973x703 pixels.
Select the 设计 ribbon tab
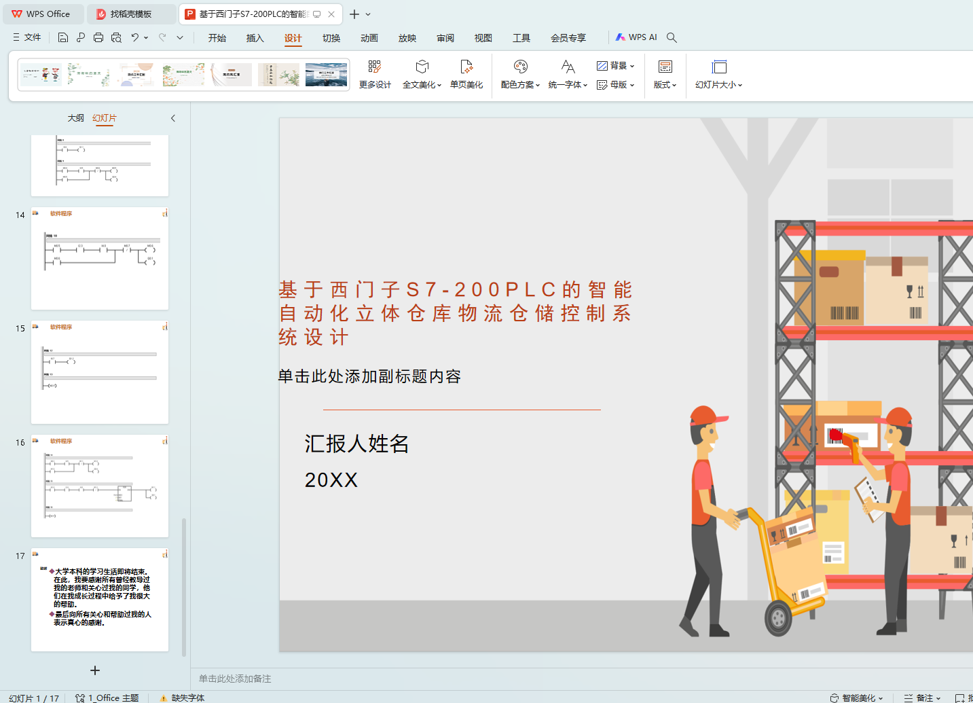293,38
